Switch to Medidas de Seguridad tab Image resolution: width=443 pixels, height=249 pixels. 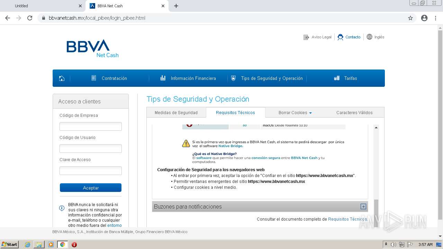click(x=176, y=113)
